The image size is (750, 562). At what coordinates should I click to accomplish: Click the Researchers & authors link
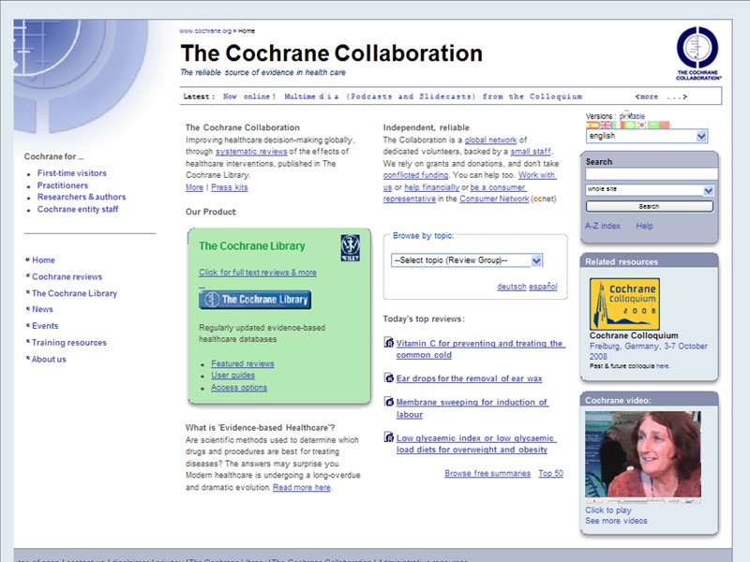(x=82, y=197)
